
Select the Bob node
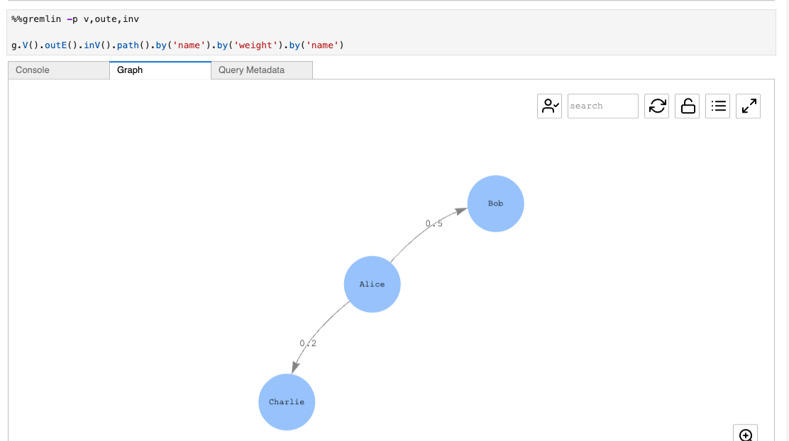(x=495, y=203)
